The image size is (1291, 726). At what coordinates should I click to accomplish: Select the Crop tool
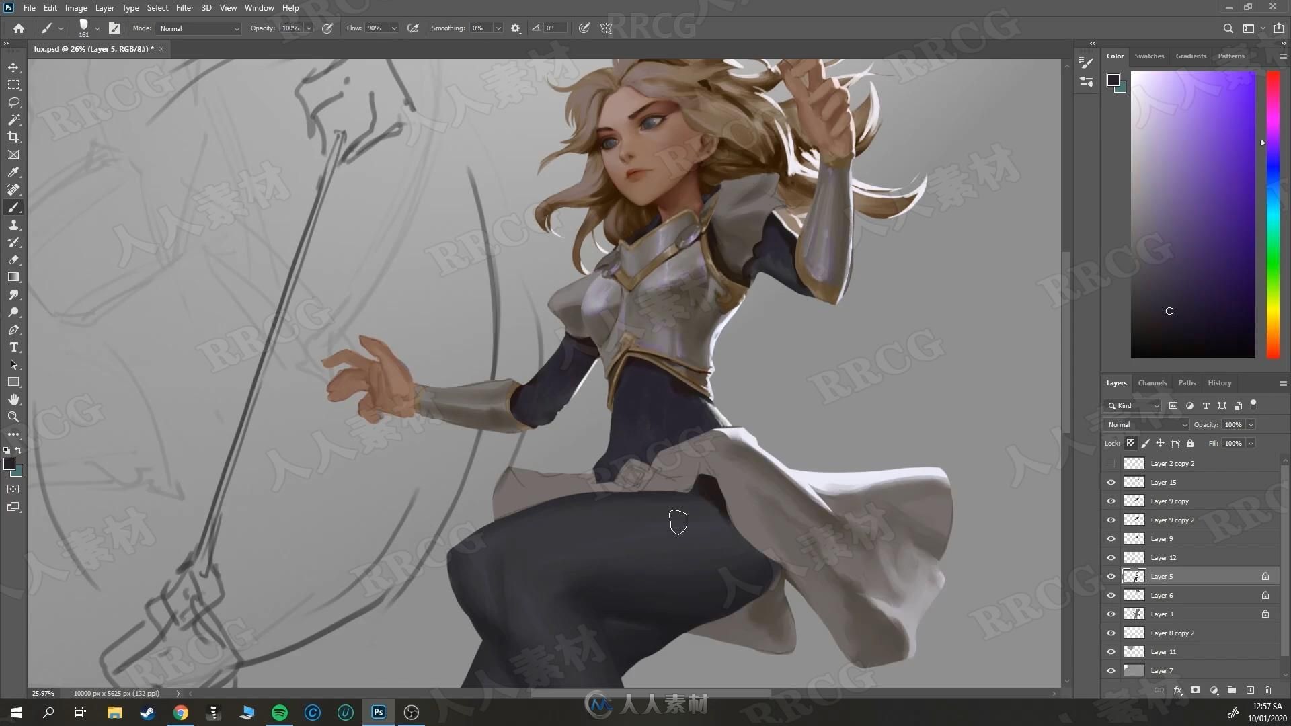(x=13, y=137)
